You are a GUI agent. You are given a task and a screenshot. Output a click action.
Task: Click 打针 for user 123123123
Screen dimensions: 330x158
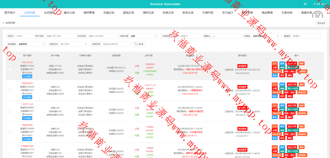275,63
